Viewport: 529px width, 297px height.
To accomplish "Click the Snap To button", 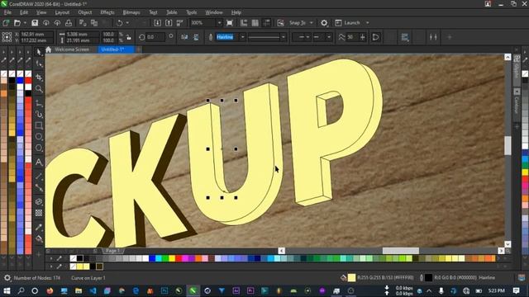I will point(298,22).
